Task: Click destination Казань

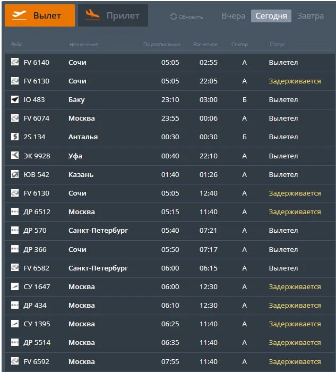Action: click(x=81, y=175)
